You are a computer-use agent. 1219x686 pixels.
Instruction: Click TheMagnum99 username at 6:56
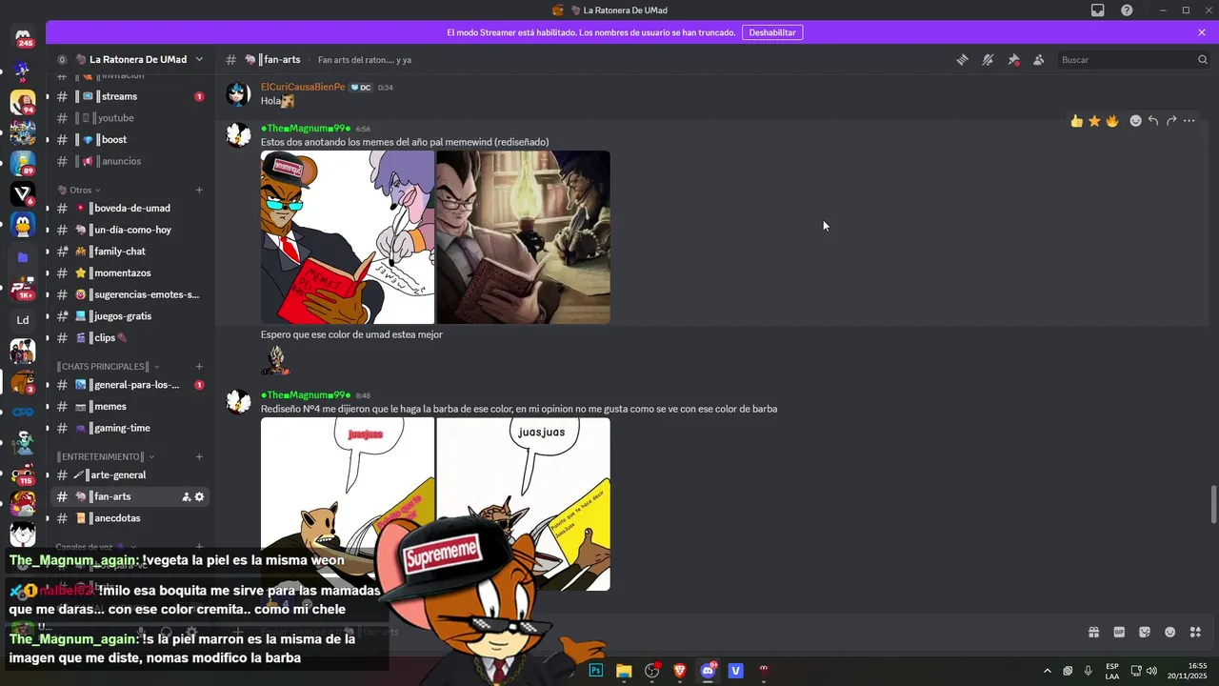tap(306, 128)
